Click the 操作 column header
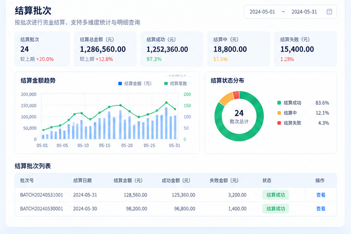The height and width of the screenshot is (234, 351). click(320, 181)
